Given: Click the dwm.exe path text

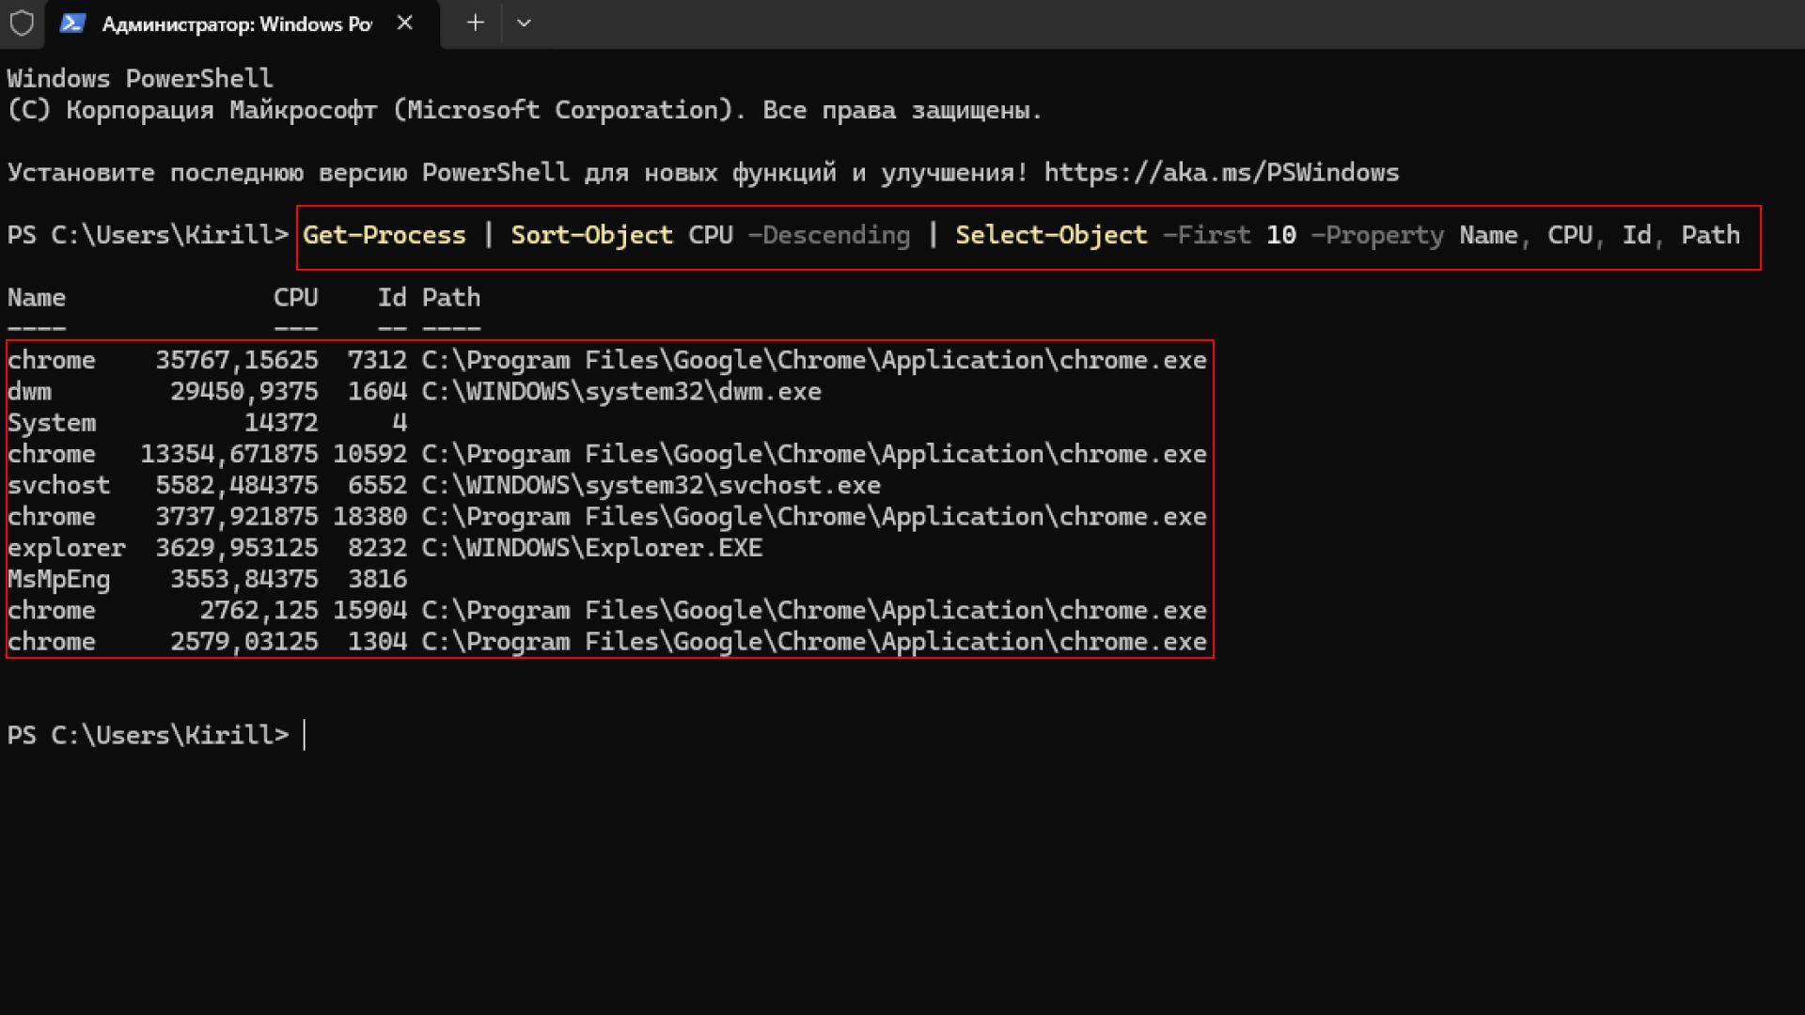Looking at the screenshot, I should pyautogui.click(x=620, y=391).
